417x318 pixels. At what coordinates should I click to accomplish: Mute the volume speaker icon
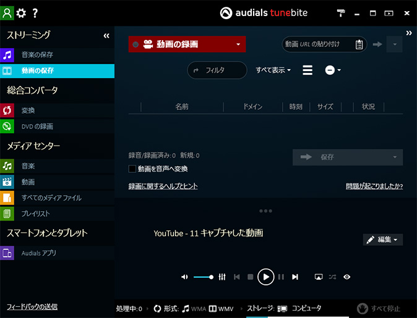[184, 277]
